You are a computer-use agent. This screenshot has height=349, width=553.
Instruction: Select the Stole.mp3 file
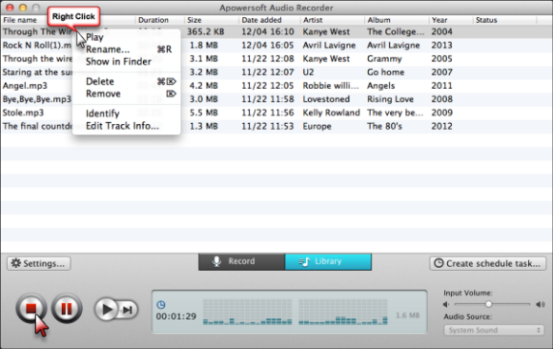click(x=23, y=113)
